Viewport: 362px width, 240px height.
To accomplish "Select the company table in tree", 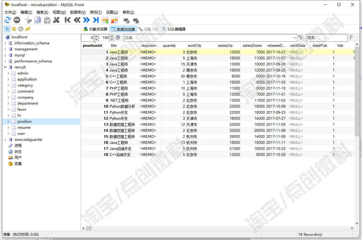I will click(25, 97).
